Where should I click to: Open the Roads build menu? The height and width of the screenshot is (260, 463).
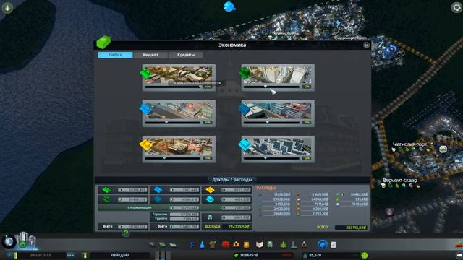coord(151,245)
